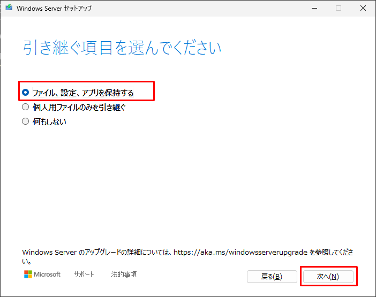Click the '引き継ぐ項目を選んでください' heading
Image resolution: width=376 pixels, height=297 pixels.
(x=122, y=48)
